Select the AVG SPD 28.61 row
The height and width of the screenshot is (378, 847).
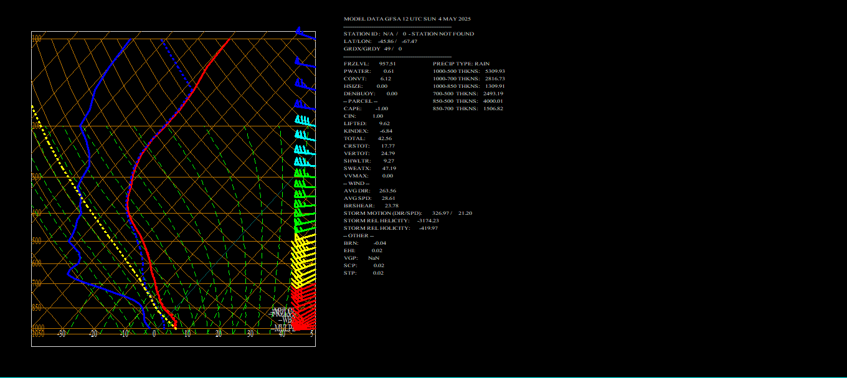369,198
